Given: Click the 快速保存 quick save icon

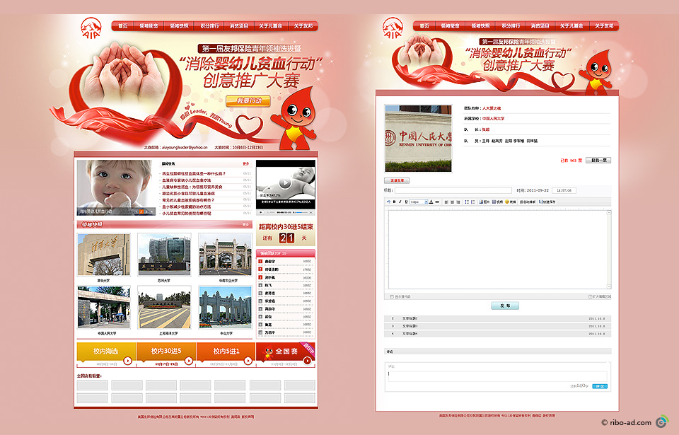Looking at the screenshot, I should [x=547, y=202].
